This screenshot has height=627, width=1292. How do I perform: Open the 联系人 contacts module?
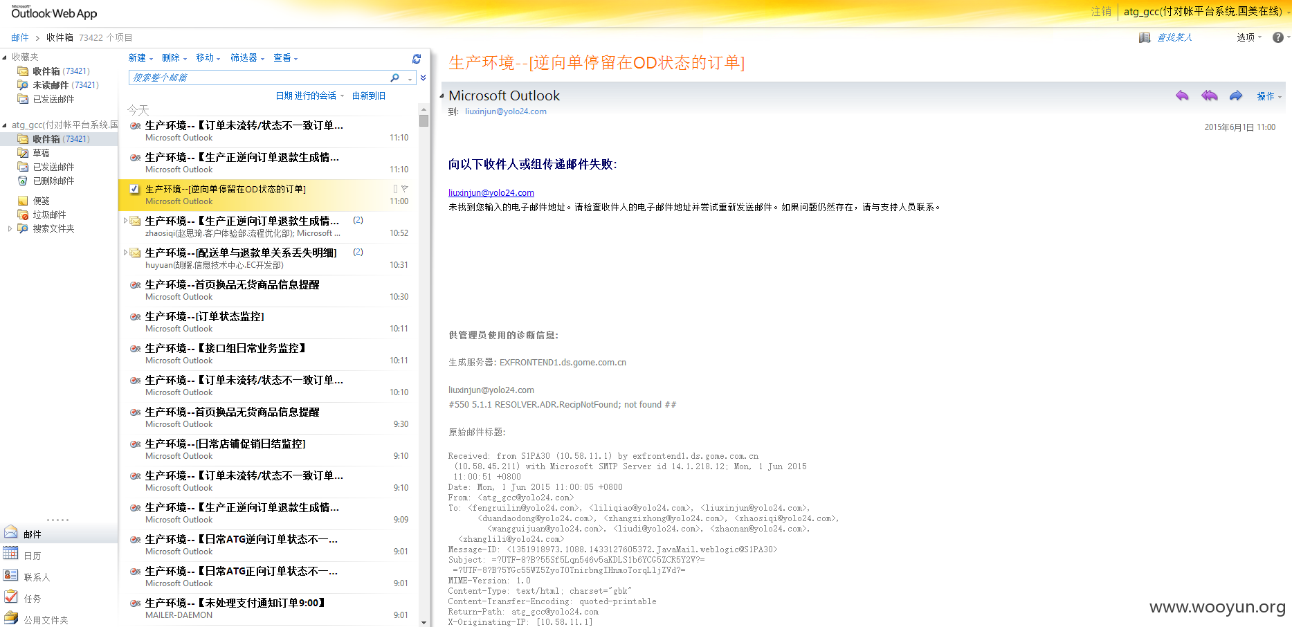(36, 577)
